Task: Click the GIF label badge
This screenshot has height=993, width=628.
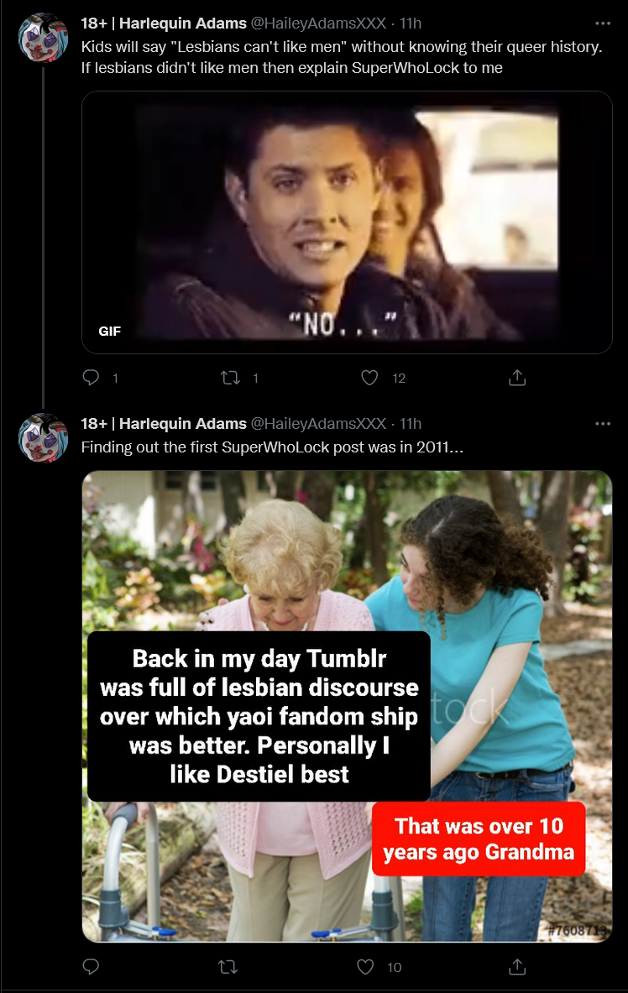Action: coord(110,331)
